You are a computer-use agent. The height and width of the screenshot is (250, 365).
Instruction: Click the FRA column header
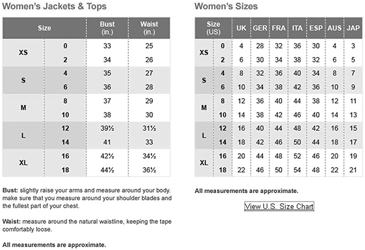coord(278,28)
